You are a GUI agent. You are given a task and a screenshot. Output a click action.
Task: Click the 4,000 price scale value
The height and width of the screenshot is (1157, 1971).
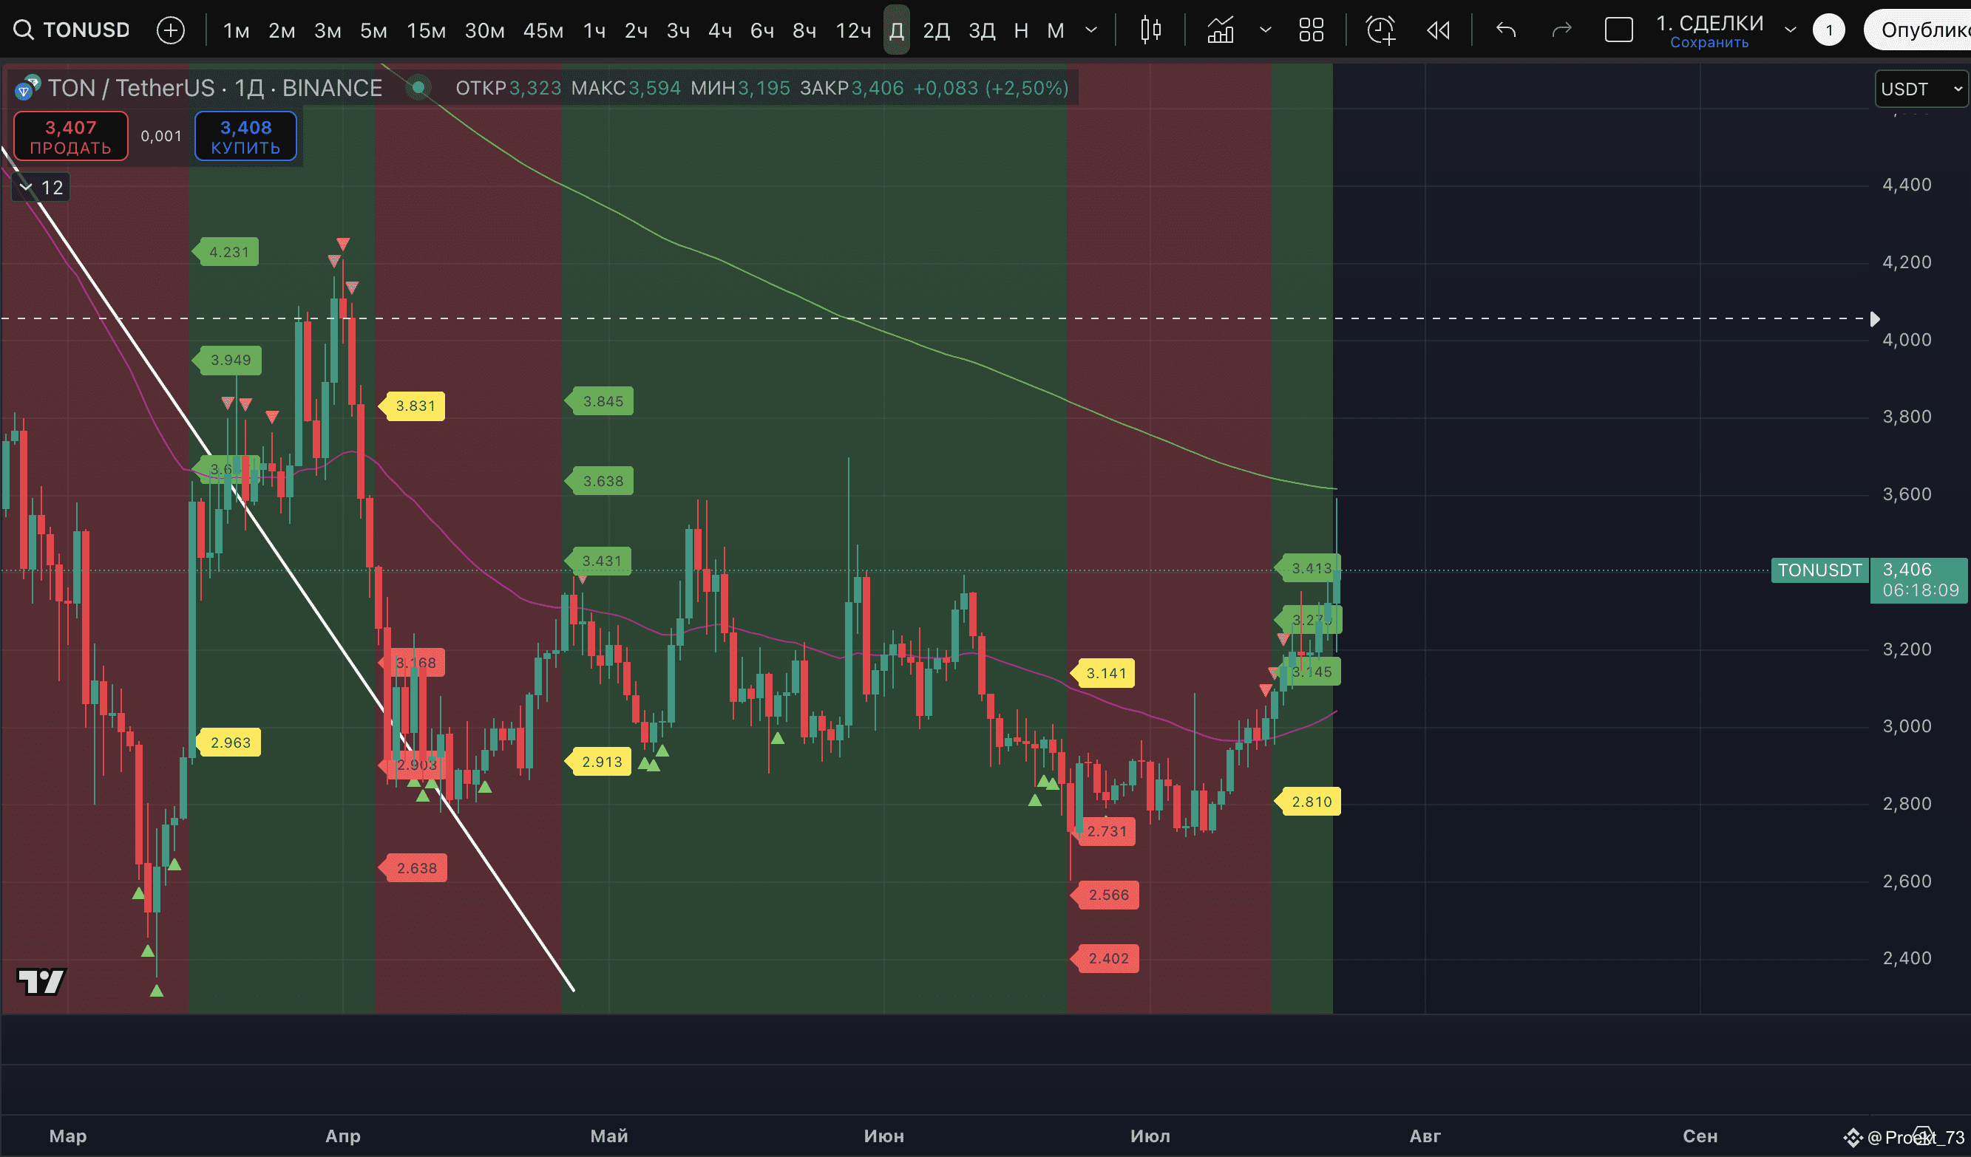1906,339
